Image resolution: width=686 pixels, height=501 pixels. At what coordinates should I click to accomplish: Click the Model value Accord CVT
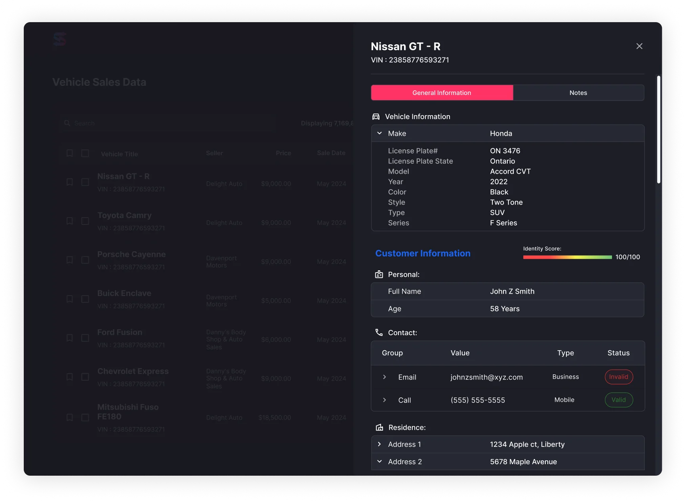510,171
